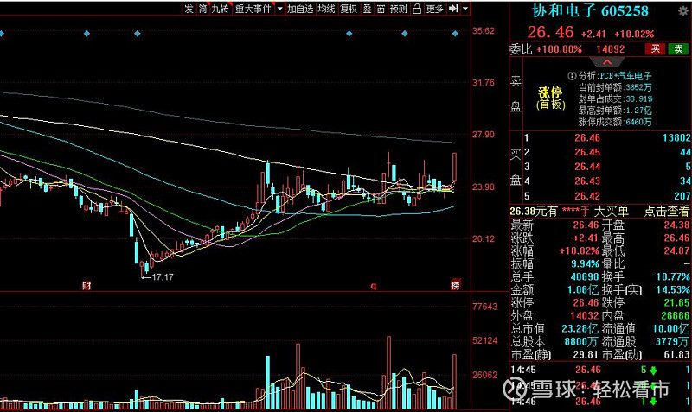Click 加自选 to add to watchlist
The image size is (692, 412).
click(x=300, y=9)
